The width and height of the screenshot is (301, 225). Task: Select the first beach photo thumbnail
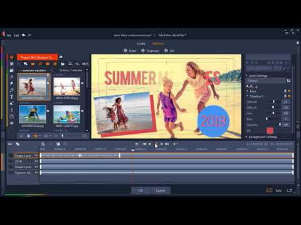coord(33,87)
